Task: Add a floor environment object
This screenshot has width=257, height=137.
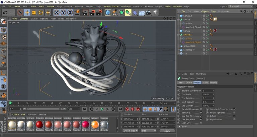Action: click(142, 13)
